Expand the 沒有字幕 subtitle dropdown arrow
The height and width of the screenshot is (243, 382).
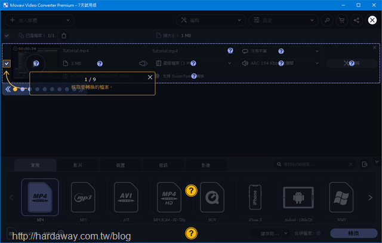pos(317,51)
